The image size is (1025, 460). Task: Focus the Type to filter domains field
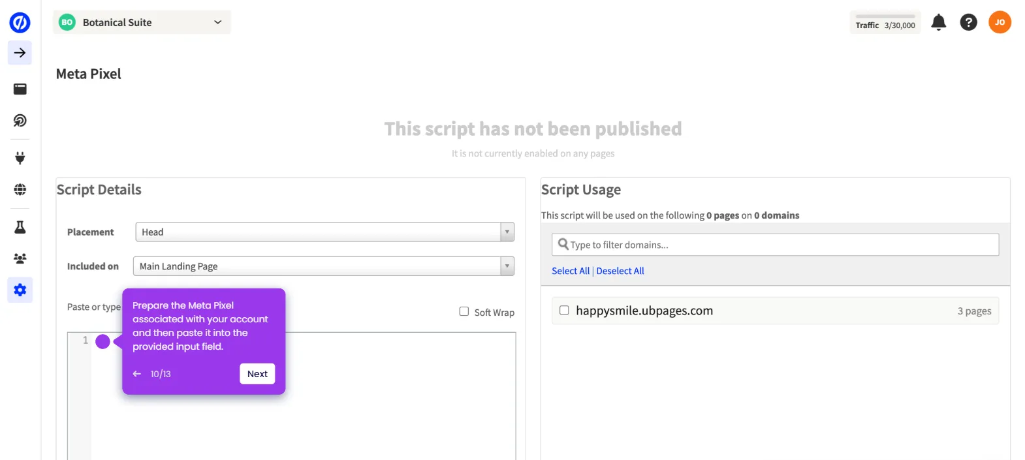point(775,245)
